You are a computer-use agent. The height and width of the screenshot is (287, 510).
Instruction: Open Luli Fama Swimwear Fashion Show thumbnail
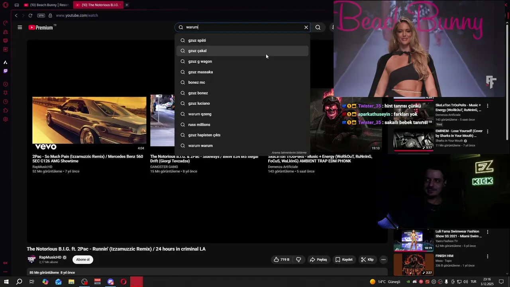[x=414, y=240]
